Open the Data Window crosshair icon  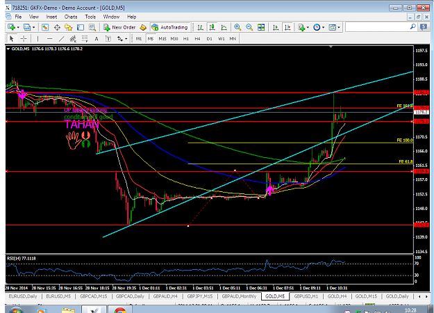pyautogui.click(x=57, y=27)
